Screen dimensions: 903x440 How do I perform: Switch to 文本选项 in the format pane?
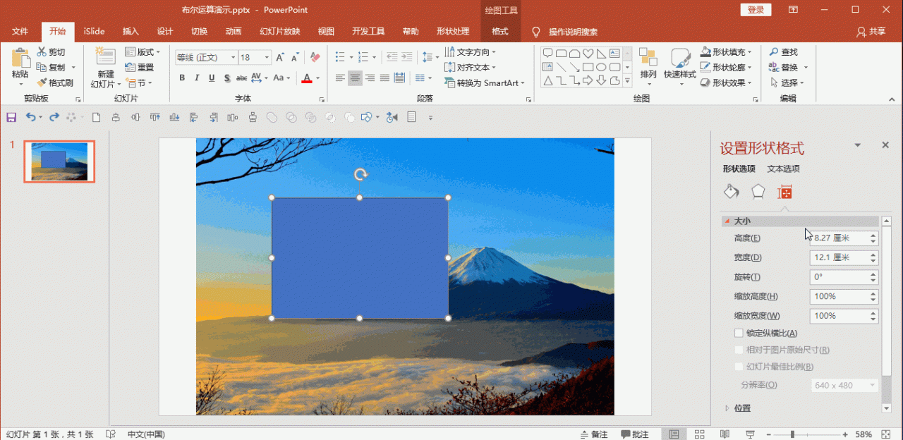click(x=782, y=169)
